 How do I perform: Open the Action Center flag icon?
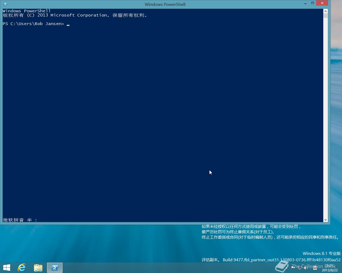[293, 268]
